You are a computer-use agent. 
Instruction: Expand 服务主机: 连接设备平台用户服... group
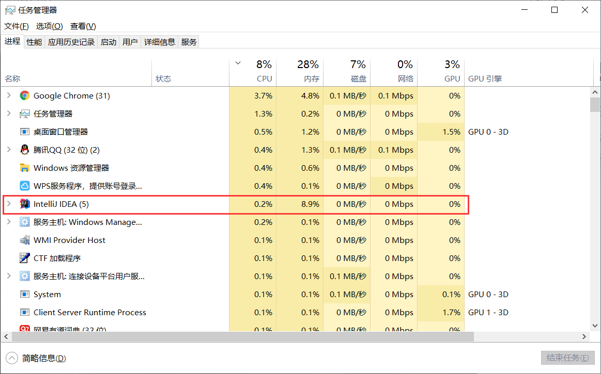coord(9,276)
